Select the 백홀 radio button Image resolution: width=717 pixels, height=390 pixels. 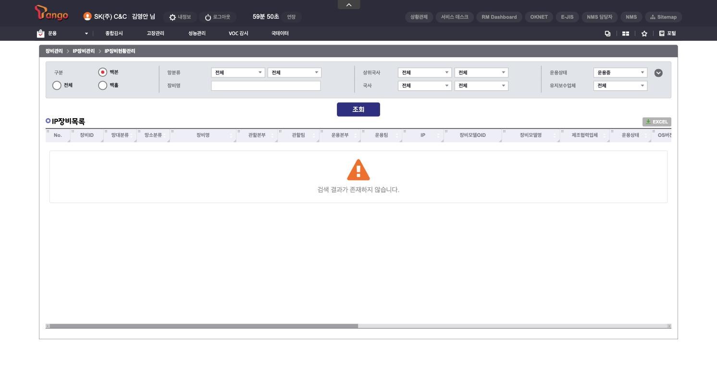(102, 85)
